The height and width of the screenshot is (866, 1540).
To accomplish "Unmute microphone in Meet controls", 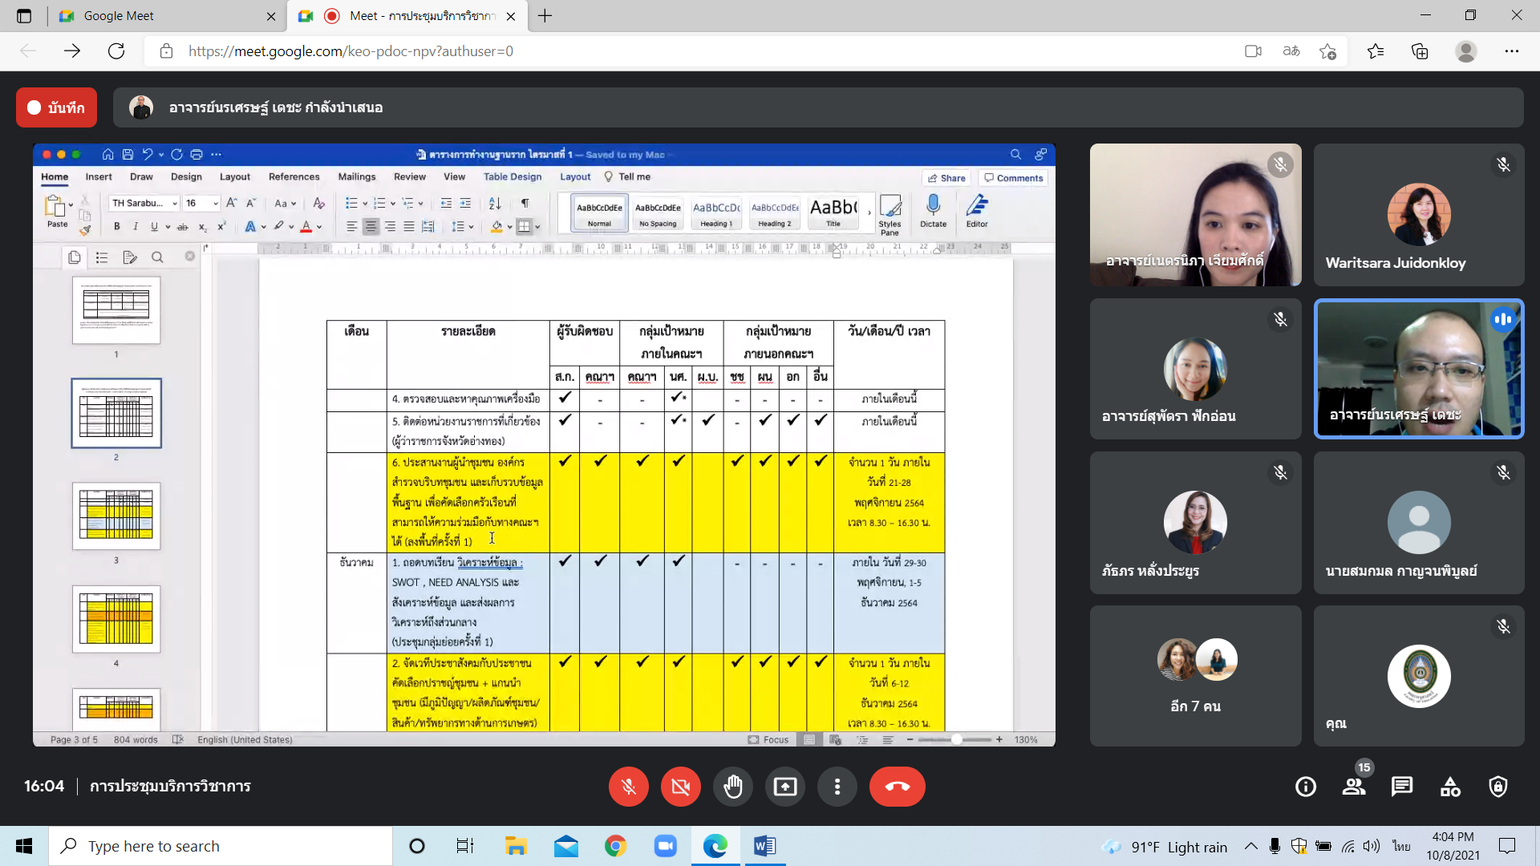I will (628, 787).
